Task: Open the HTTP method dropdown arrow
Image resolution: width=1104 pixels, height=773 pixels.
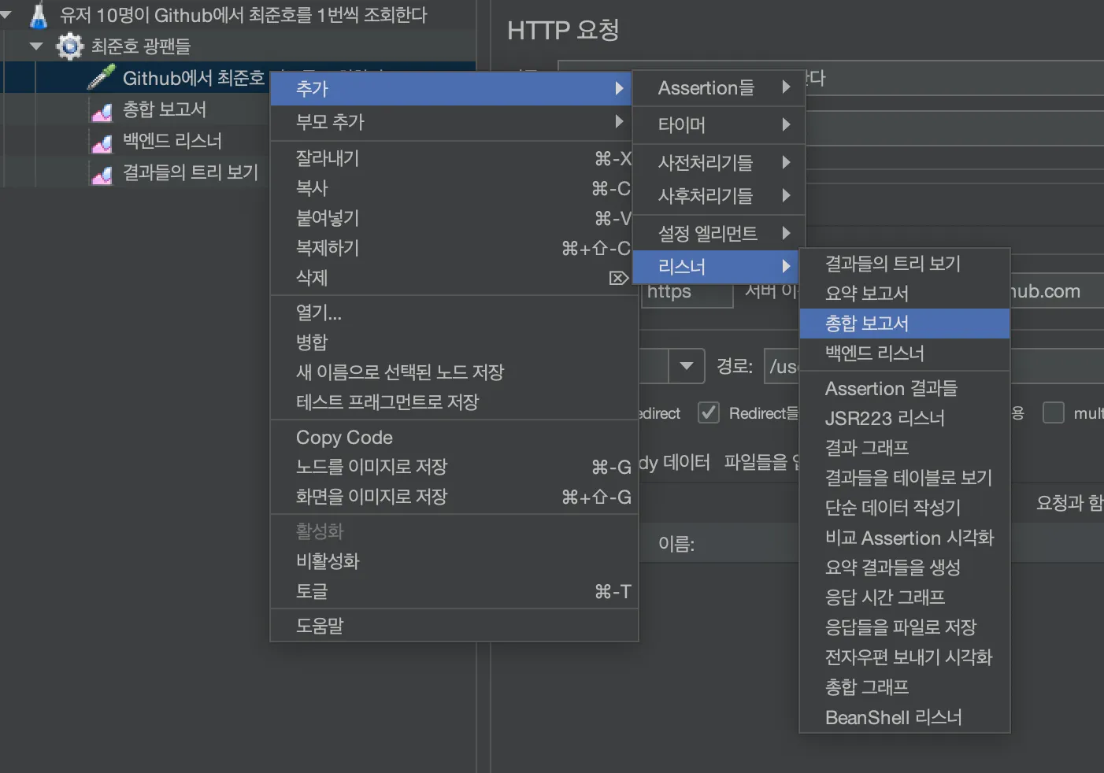Action: [686, 366]
